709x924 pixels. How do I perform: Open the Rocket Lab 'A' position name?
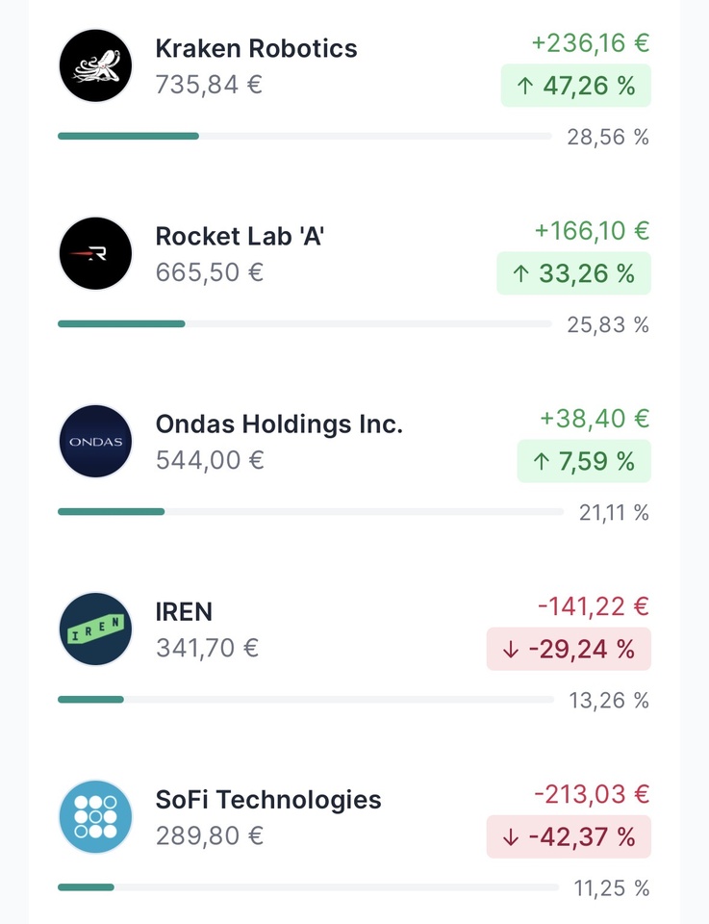240,236
